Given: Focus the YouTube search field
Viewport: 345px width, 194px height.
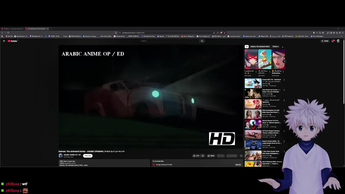Looking at the screenshot, I should [x=170, y=41].
